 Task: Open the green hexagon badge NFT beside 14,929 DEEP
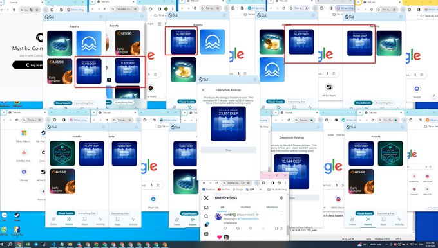pos(62,154)
